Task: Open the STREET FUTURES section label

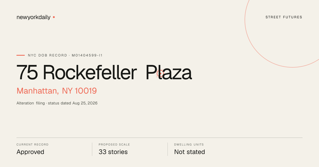Action: coord(284,17)
